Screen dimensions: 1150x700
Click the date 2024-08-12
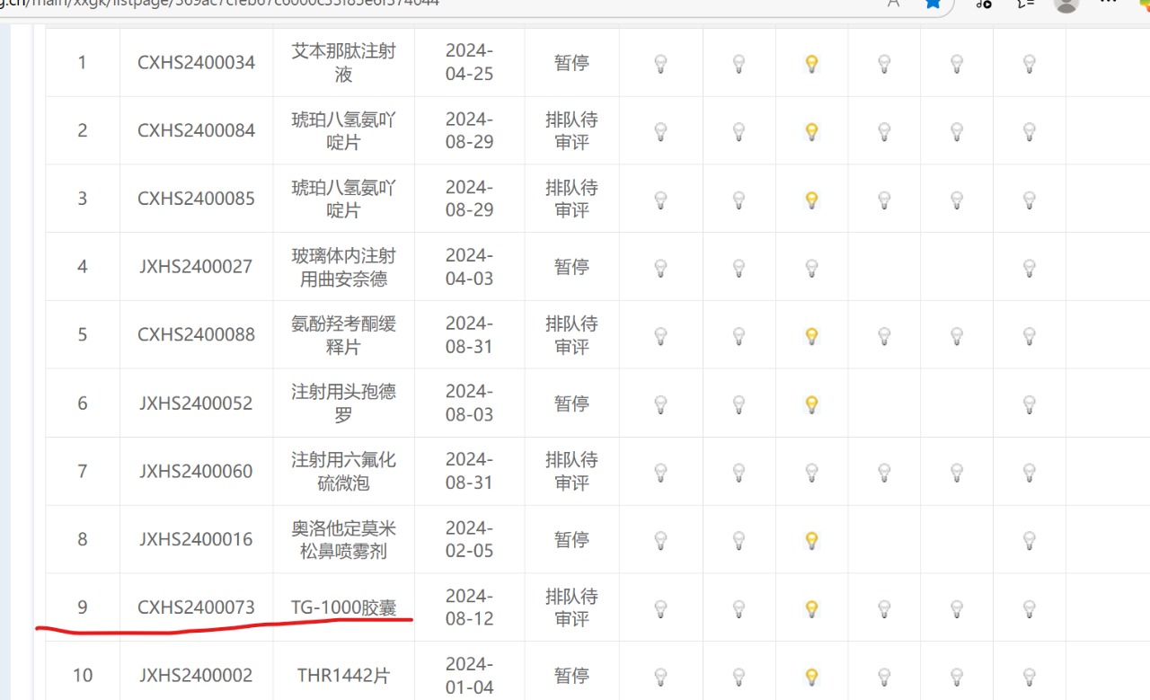tap(469, 607)
